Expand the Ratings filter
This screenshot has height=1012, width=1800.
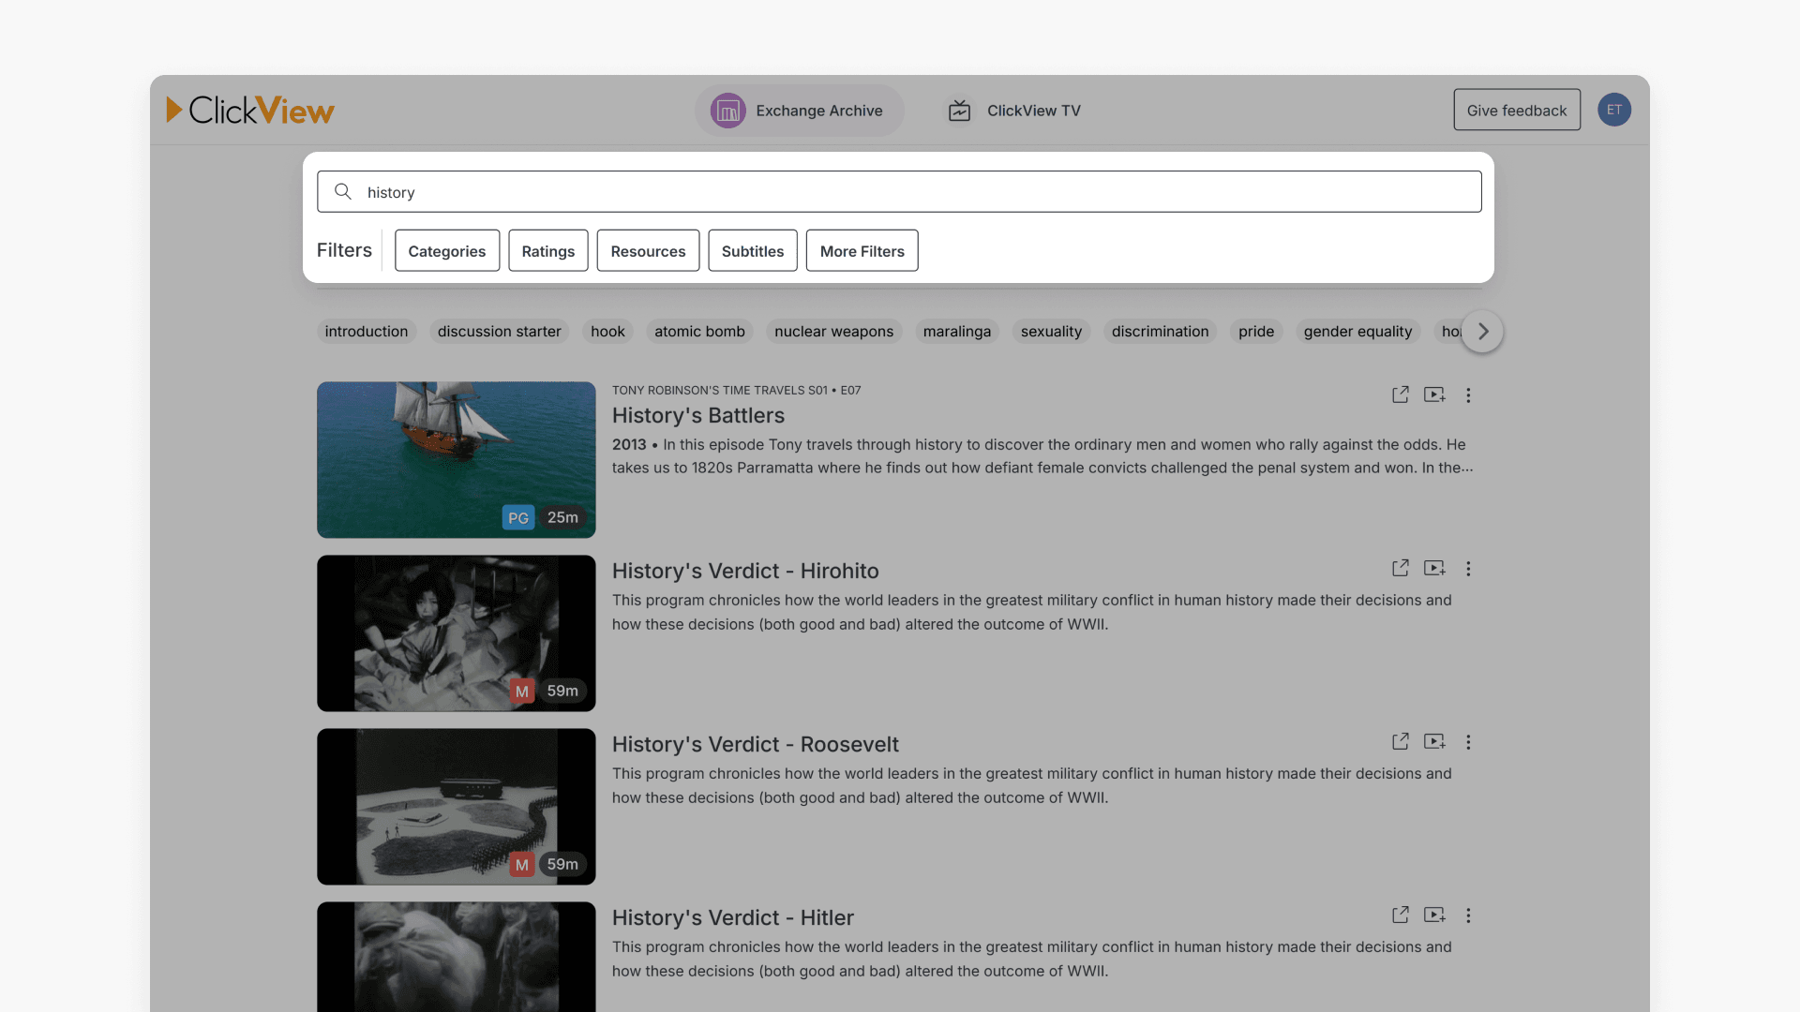tap(547, 250)
